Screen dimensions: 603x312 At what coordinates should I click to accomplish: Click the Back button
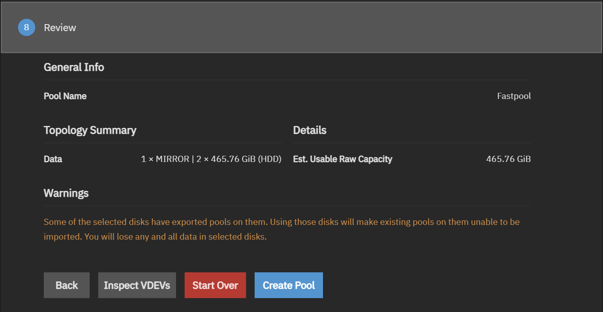pyautogui.click(x=66, y=285)
